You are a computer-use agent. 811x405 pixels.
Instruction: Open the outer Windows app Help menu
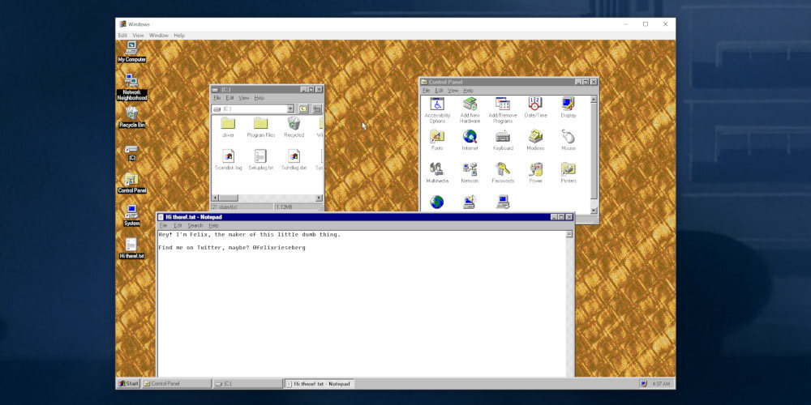click(x=179, y=36)
